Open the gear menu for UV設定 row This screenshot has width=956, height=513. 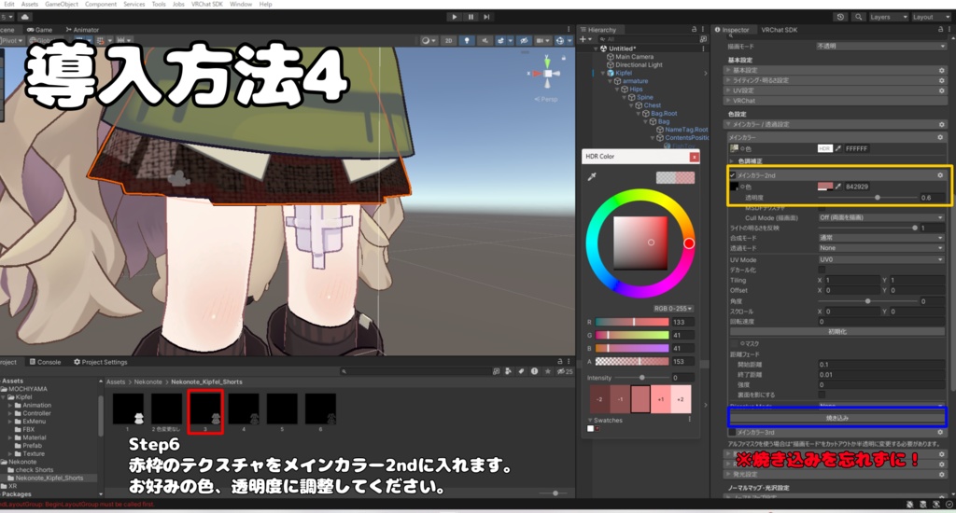tap(941, 90)
